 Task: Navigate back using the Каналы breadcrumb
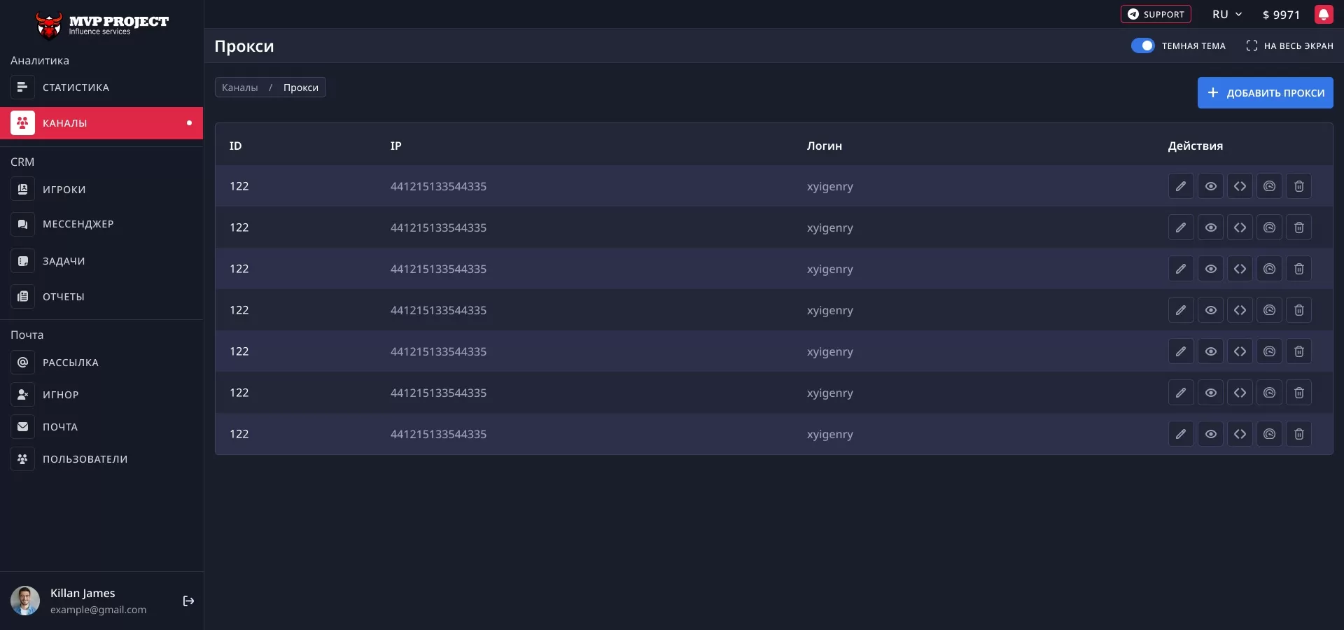(240, 87)
